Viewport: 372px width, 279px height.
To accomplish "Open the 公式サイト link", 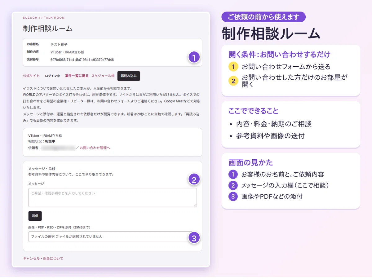I will [x=31, y=76].
